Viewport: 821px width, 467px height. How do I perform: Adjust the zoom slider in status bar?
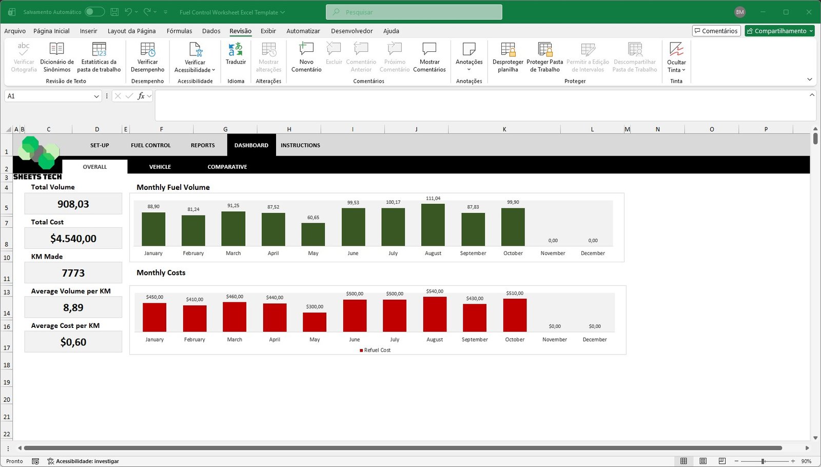[763, 461]
